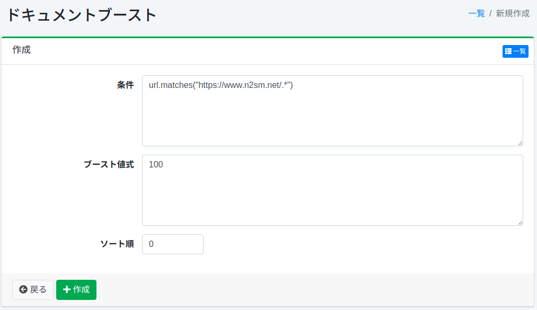The image size is (537, 310).
Task: Click the ドキュメントブースト page heading
Action: pyautogui.click(x=82, y=15)
